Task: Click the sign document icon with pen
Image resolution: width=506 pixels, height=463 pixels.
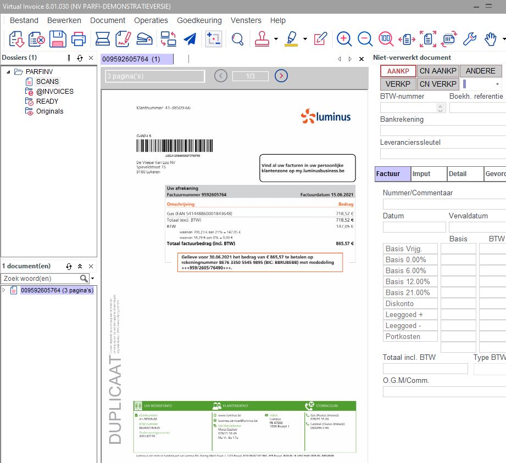Action: coord(123,39)
